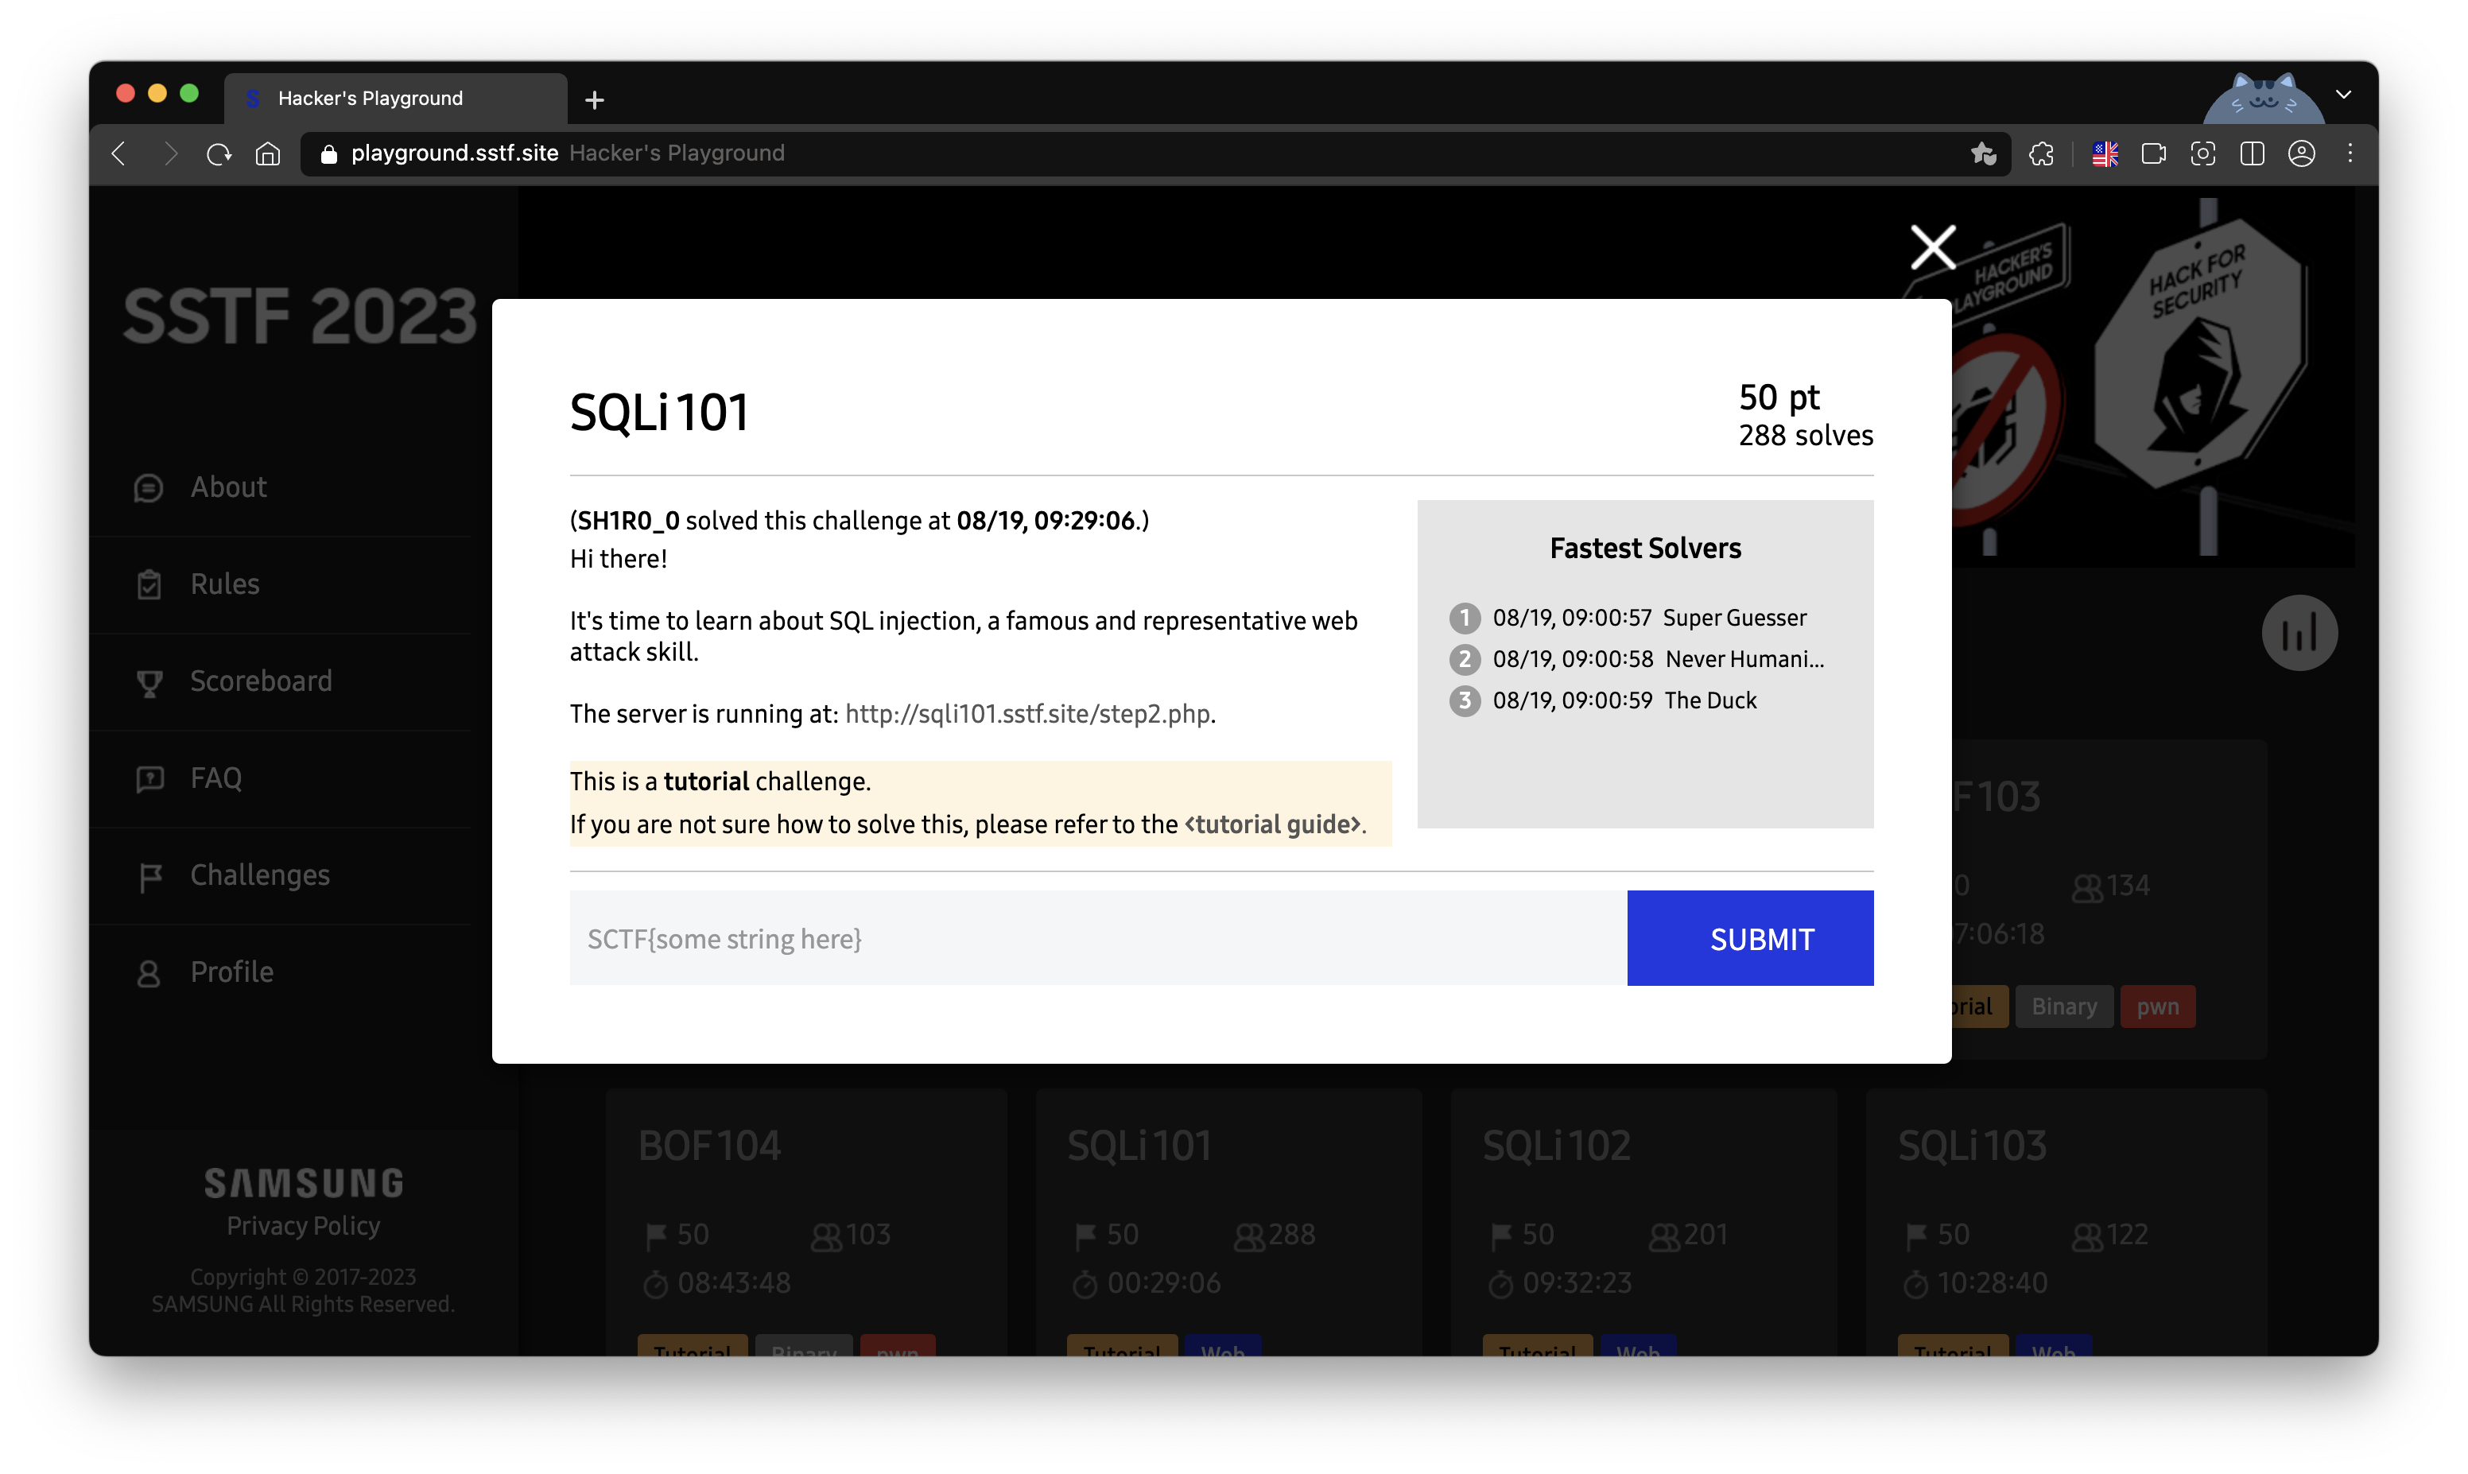Screen dimensions: 2468x1474
Task: Toggle the browser side panel icon
Action: [2252, 154]
